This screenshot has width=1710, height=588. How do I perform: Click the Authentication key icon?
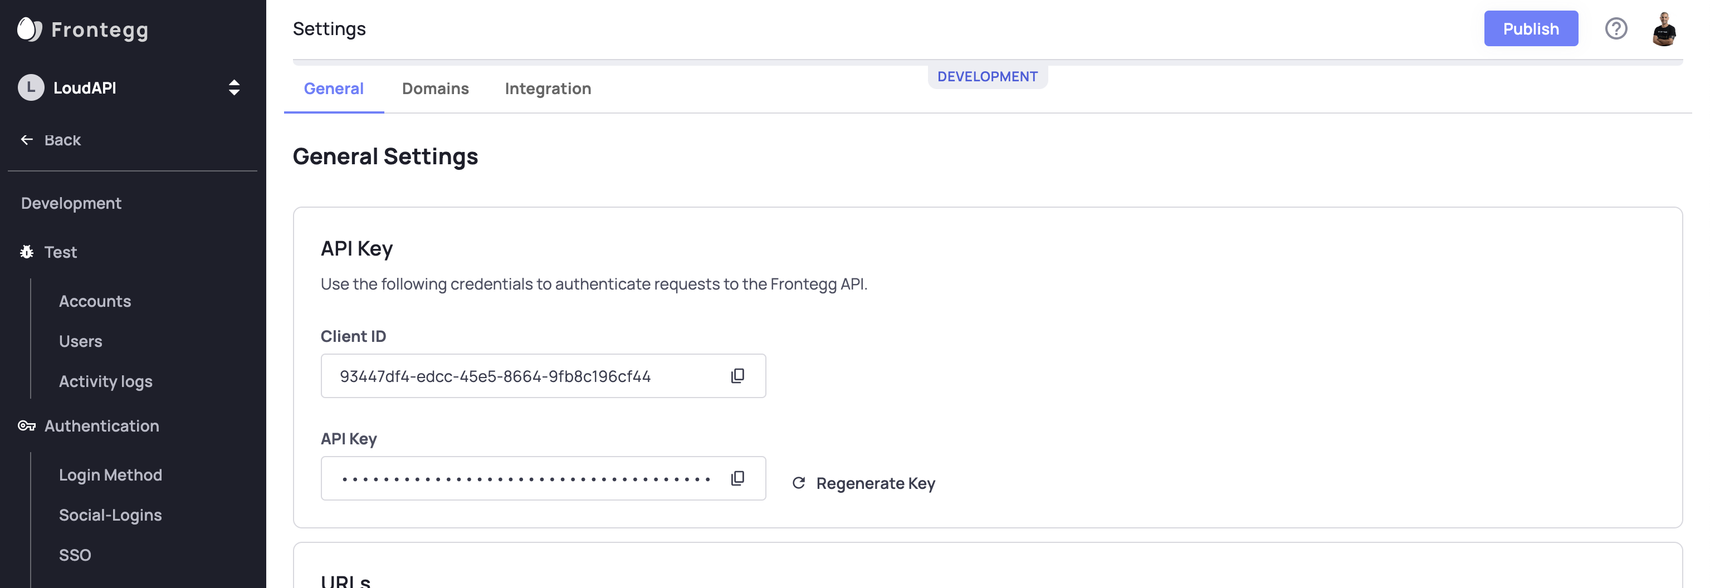click(27, 426)
